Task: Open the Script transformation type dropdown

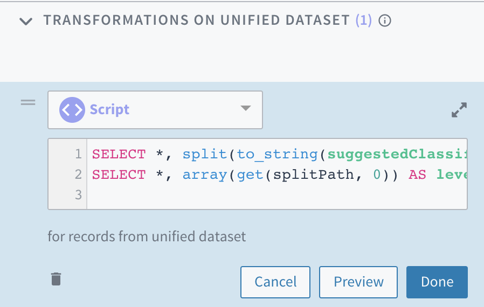Action: coord(155,110)
